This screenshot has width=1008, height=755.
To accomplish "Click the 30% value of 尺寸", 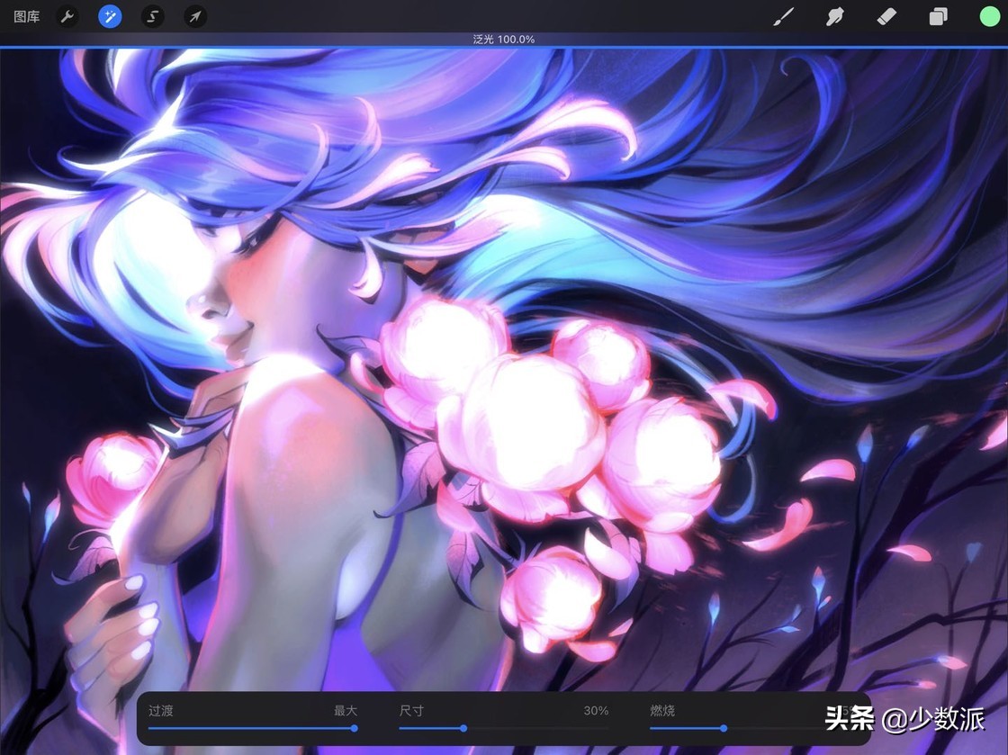I will pyautogui.click(x=596, y=711).
